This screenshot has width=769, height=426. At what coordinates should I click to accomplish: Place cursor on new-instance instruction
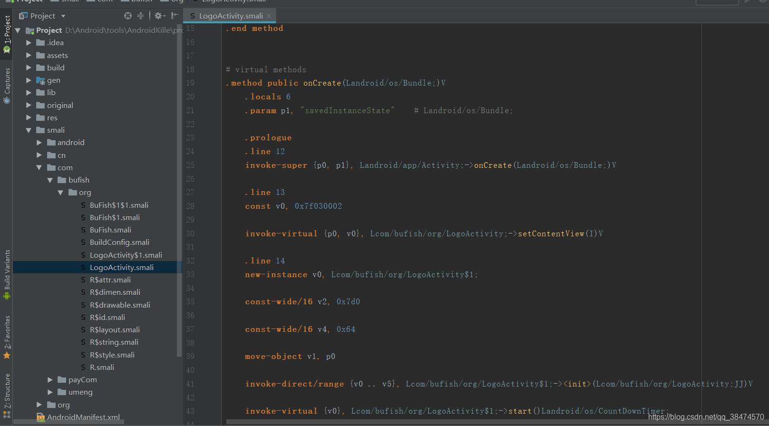tap(276, 275)
